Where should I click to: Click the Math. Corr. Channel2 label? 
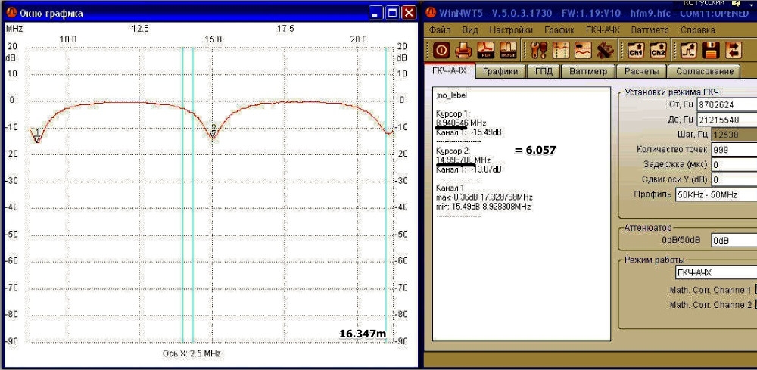coord(710,305)
